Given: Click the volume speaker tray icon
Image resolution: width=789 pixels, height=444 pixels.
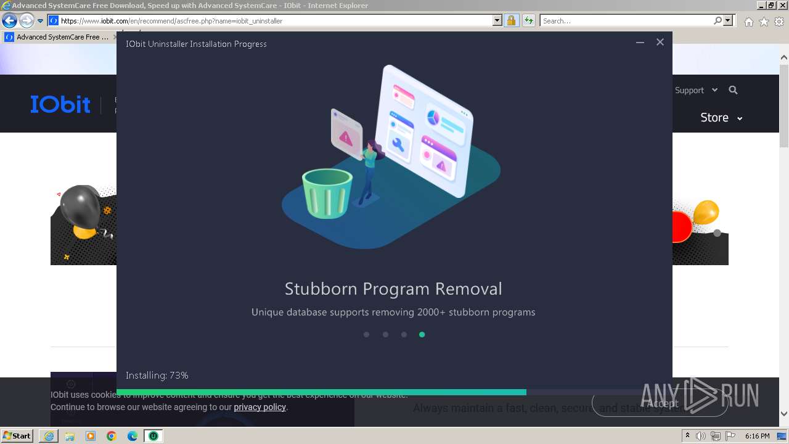Looking at the screenshot, I should click(x=701, y=436).
